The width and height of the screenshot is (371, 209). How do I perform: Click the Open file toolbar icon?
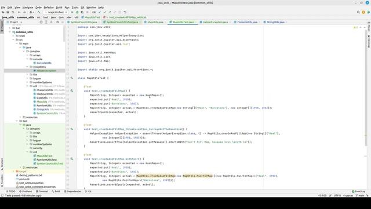click(3, 12)
